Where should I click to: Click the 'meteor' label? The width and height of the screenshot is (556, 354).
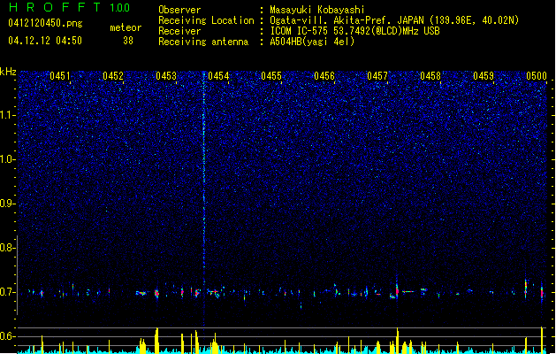pos(126,27)
